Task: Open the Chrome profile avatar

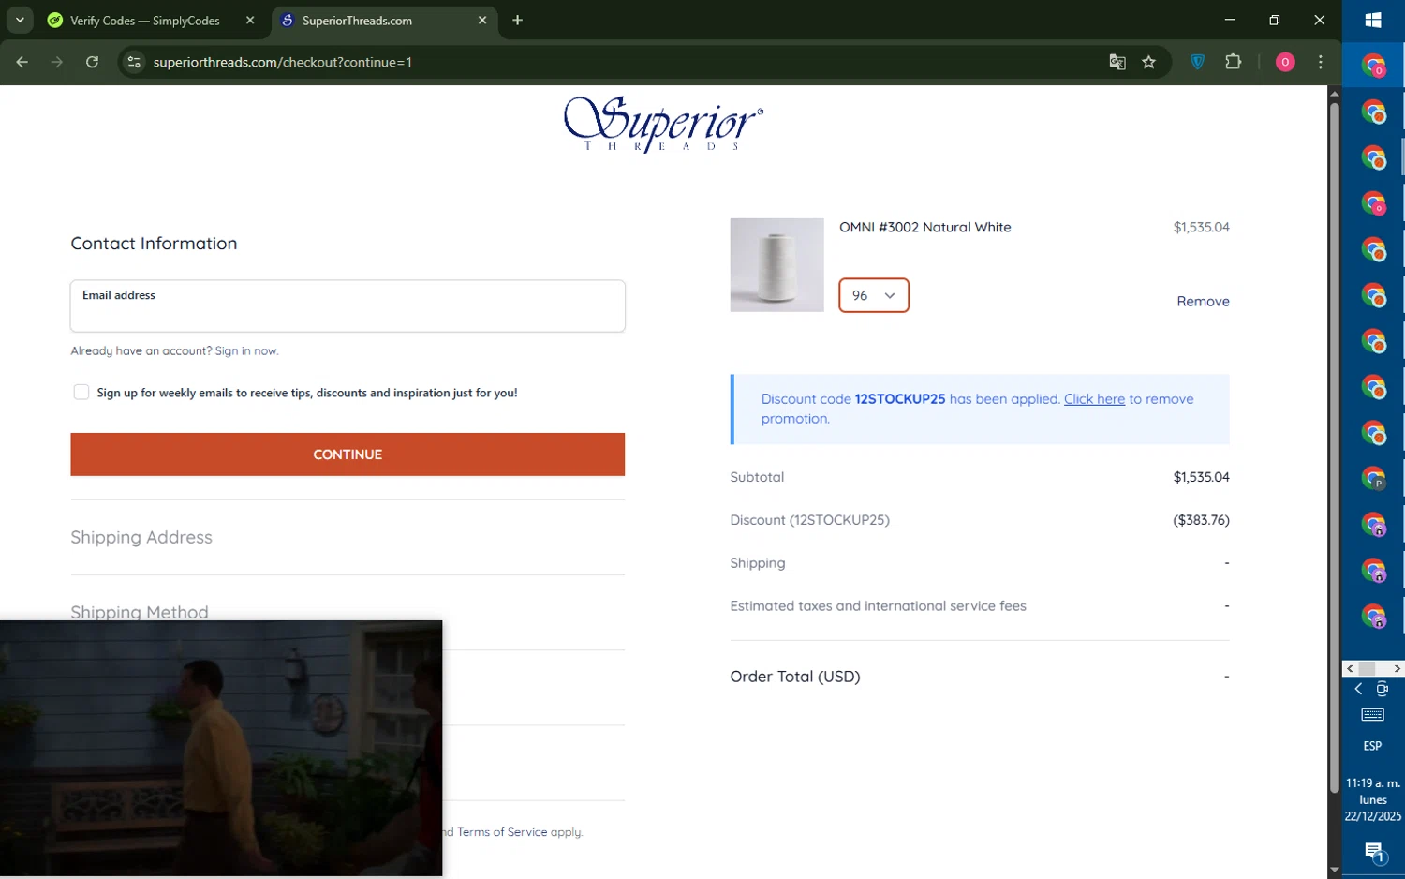Action: pos(1285,62)
